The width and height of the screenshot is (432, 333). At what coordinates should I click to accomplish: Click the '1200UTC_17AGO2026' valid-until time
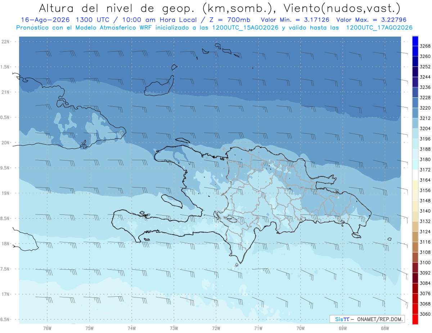tap(379, 28)
